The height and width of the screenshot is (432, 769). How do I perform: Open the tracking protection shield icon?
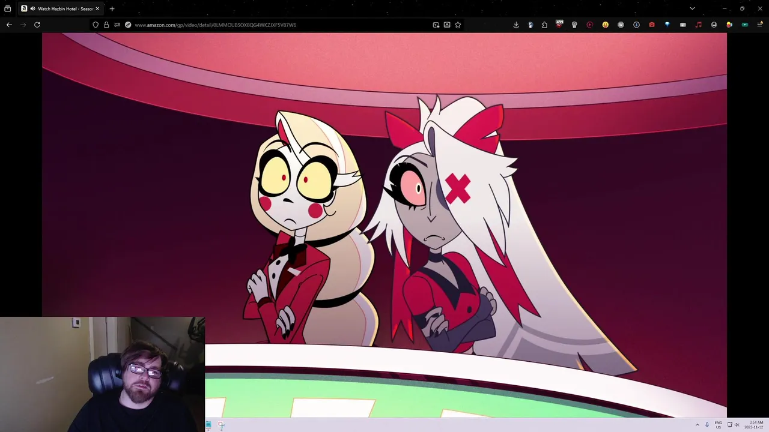96,25
